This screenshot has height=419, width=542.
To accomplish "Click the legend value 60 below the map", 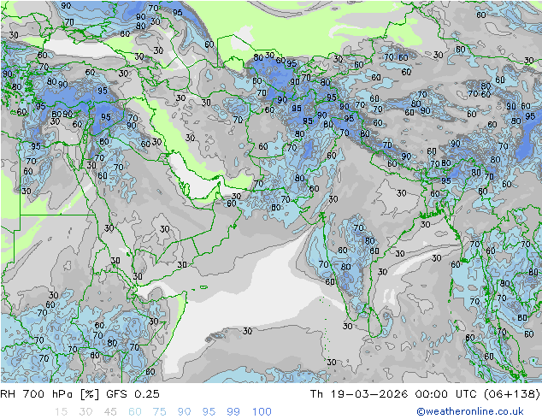I will (135, 411).
